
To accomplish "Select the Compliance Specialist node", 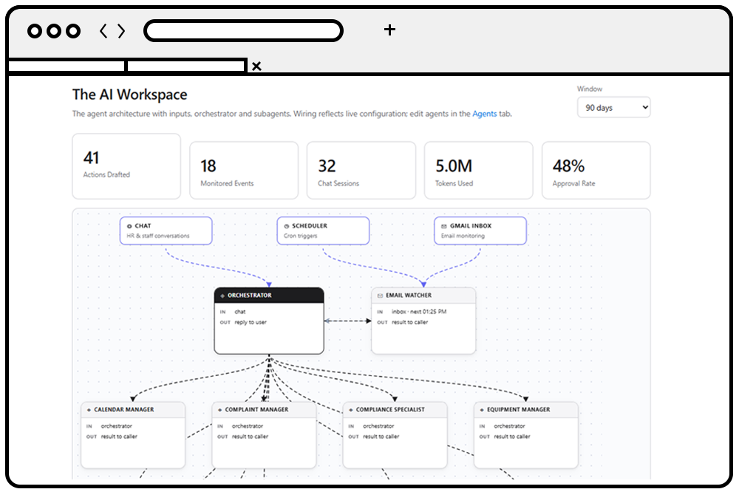I will pyautogui.click(x=395, y=435).
